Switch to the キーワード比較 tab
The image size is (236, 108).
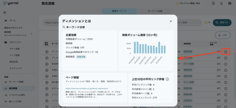click(x=155, y=11)
